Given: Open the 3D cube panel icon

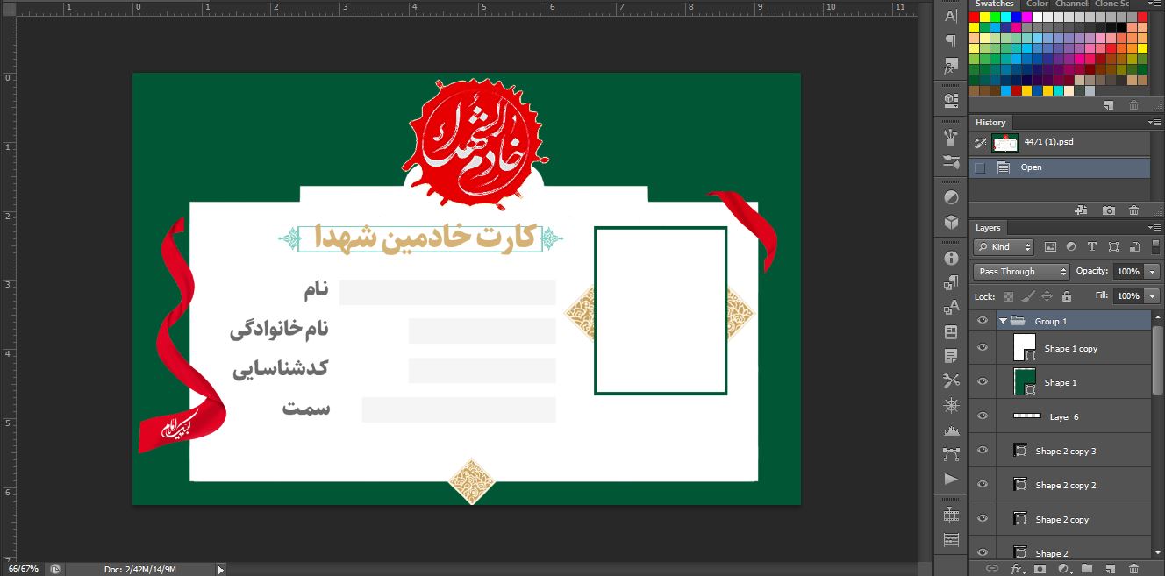Looking at the screenshot, I should click(x=951, y=223).
